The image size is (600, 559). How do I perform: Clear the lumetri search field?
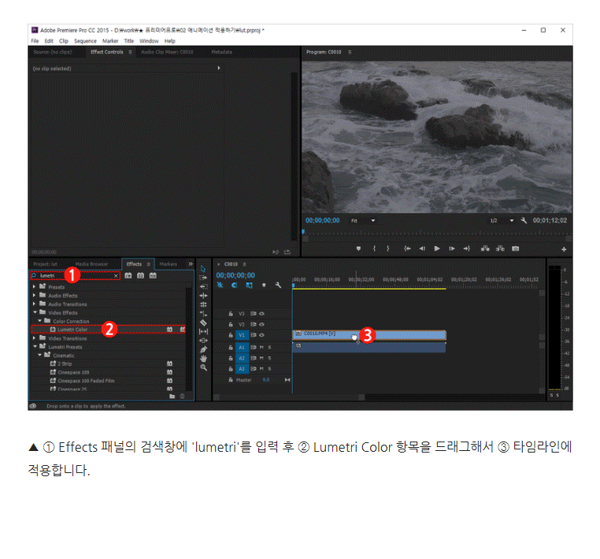click(116, 276)
